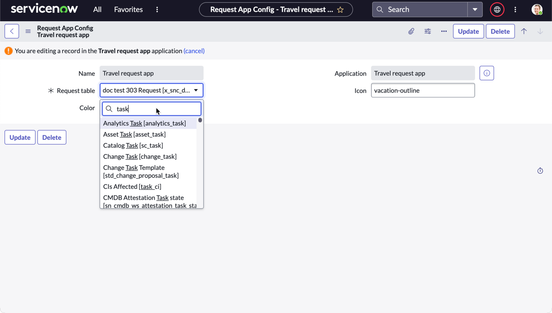Select CMDB Attestation Task state option

(x=148, y=201)
